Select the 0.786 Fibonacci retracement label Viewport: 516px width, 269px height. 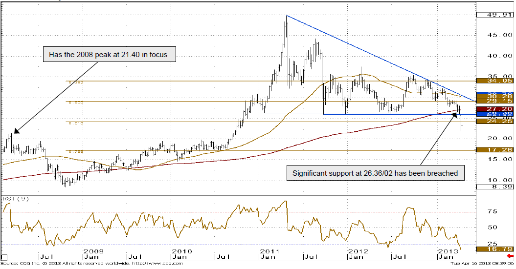pos(75,152)
